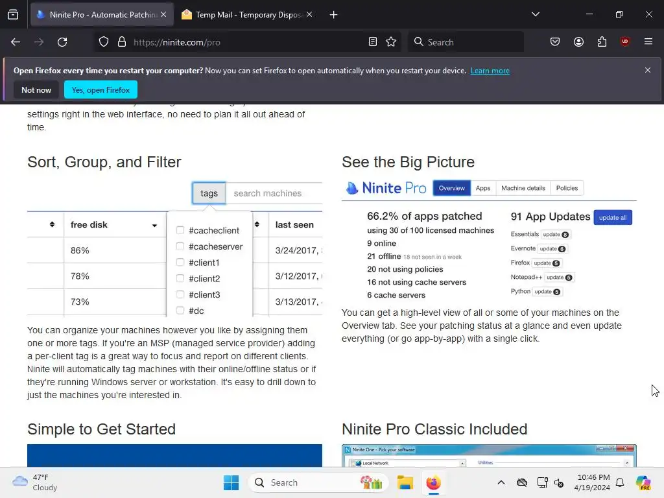Check the #cacheserver tag checkbox
The width and height of the screenshot is (664, 498).
tap(180, 246)
